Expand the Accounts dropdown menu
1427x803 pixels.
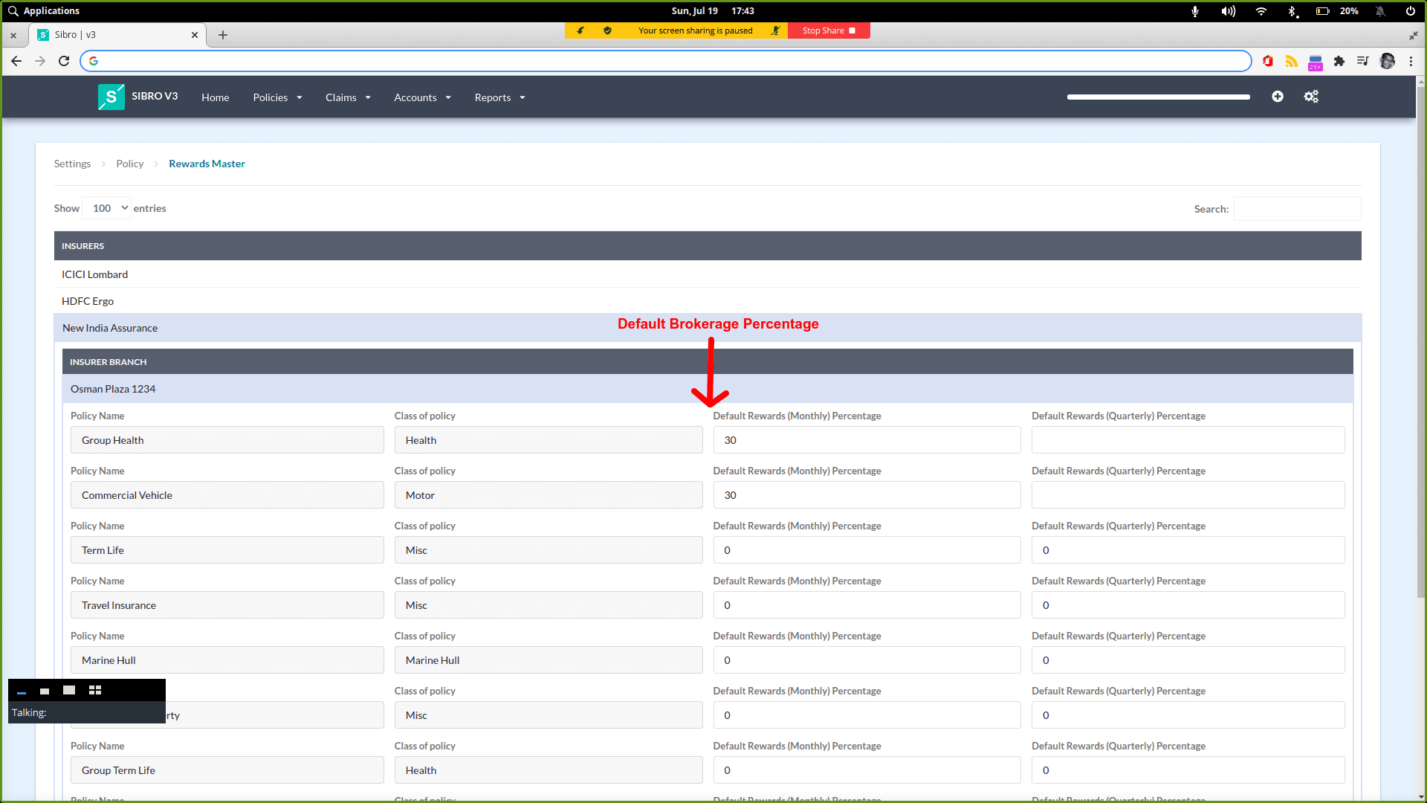(x=422, y=97)
